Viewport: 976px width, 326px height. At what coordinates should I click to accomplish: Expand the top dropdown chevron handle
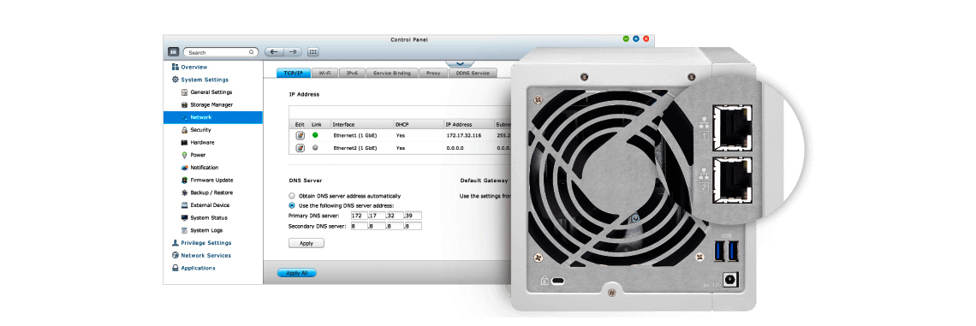461,63
